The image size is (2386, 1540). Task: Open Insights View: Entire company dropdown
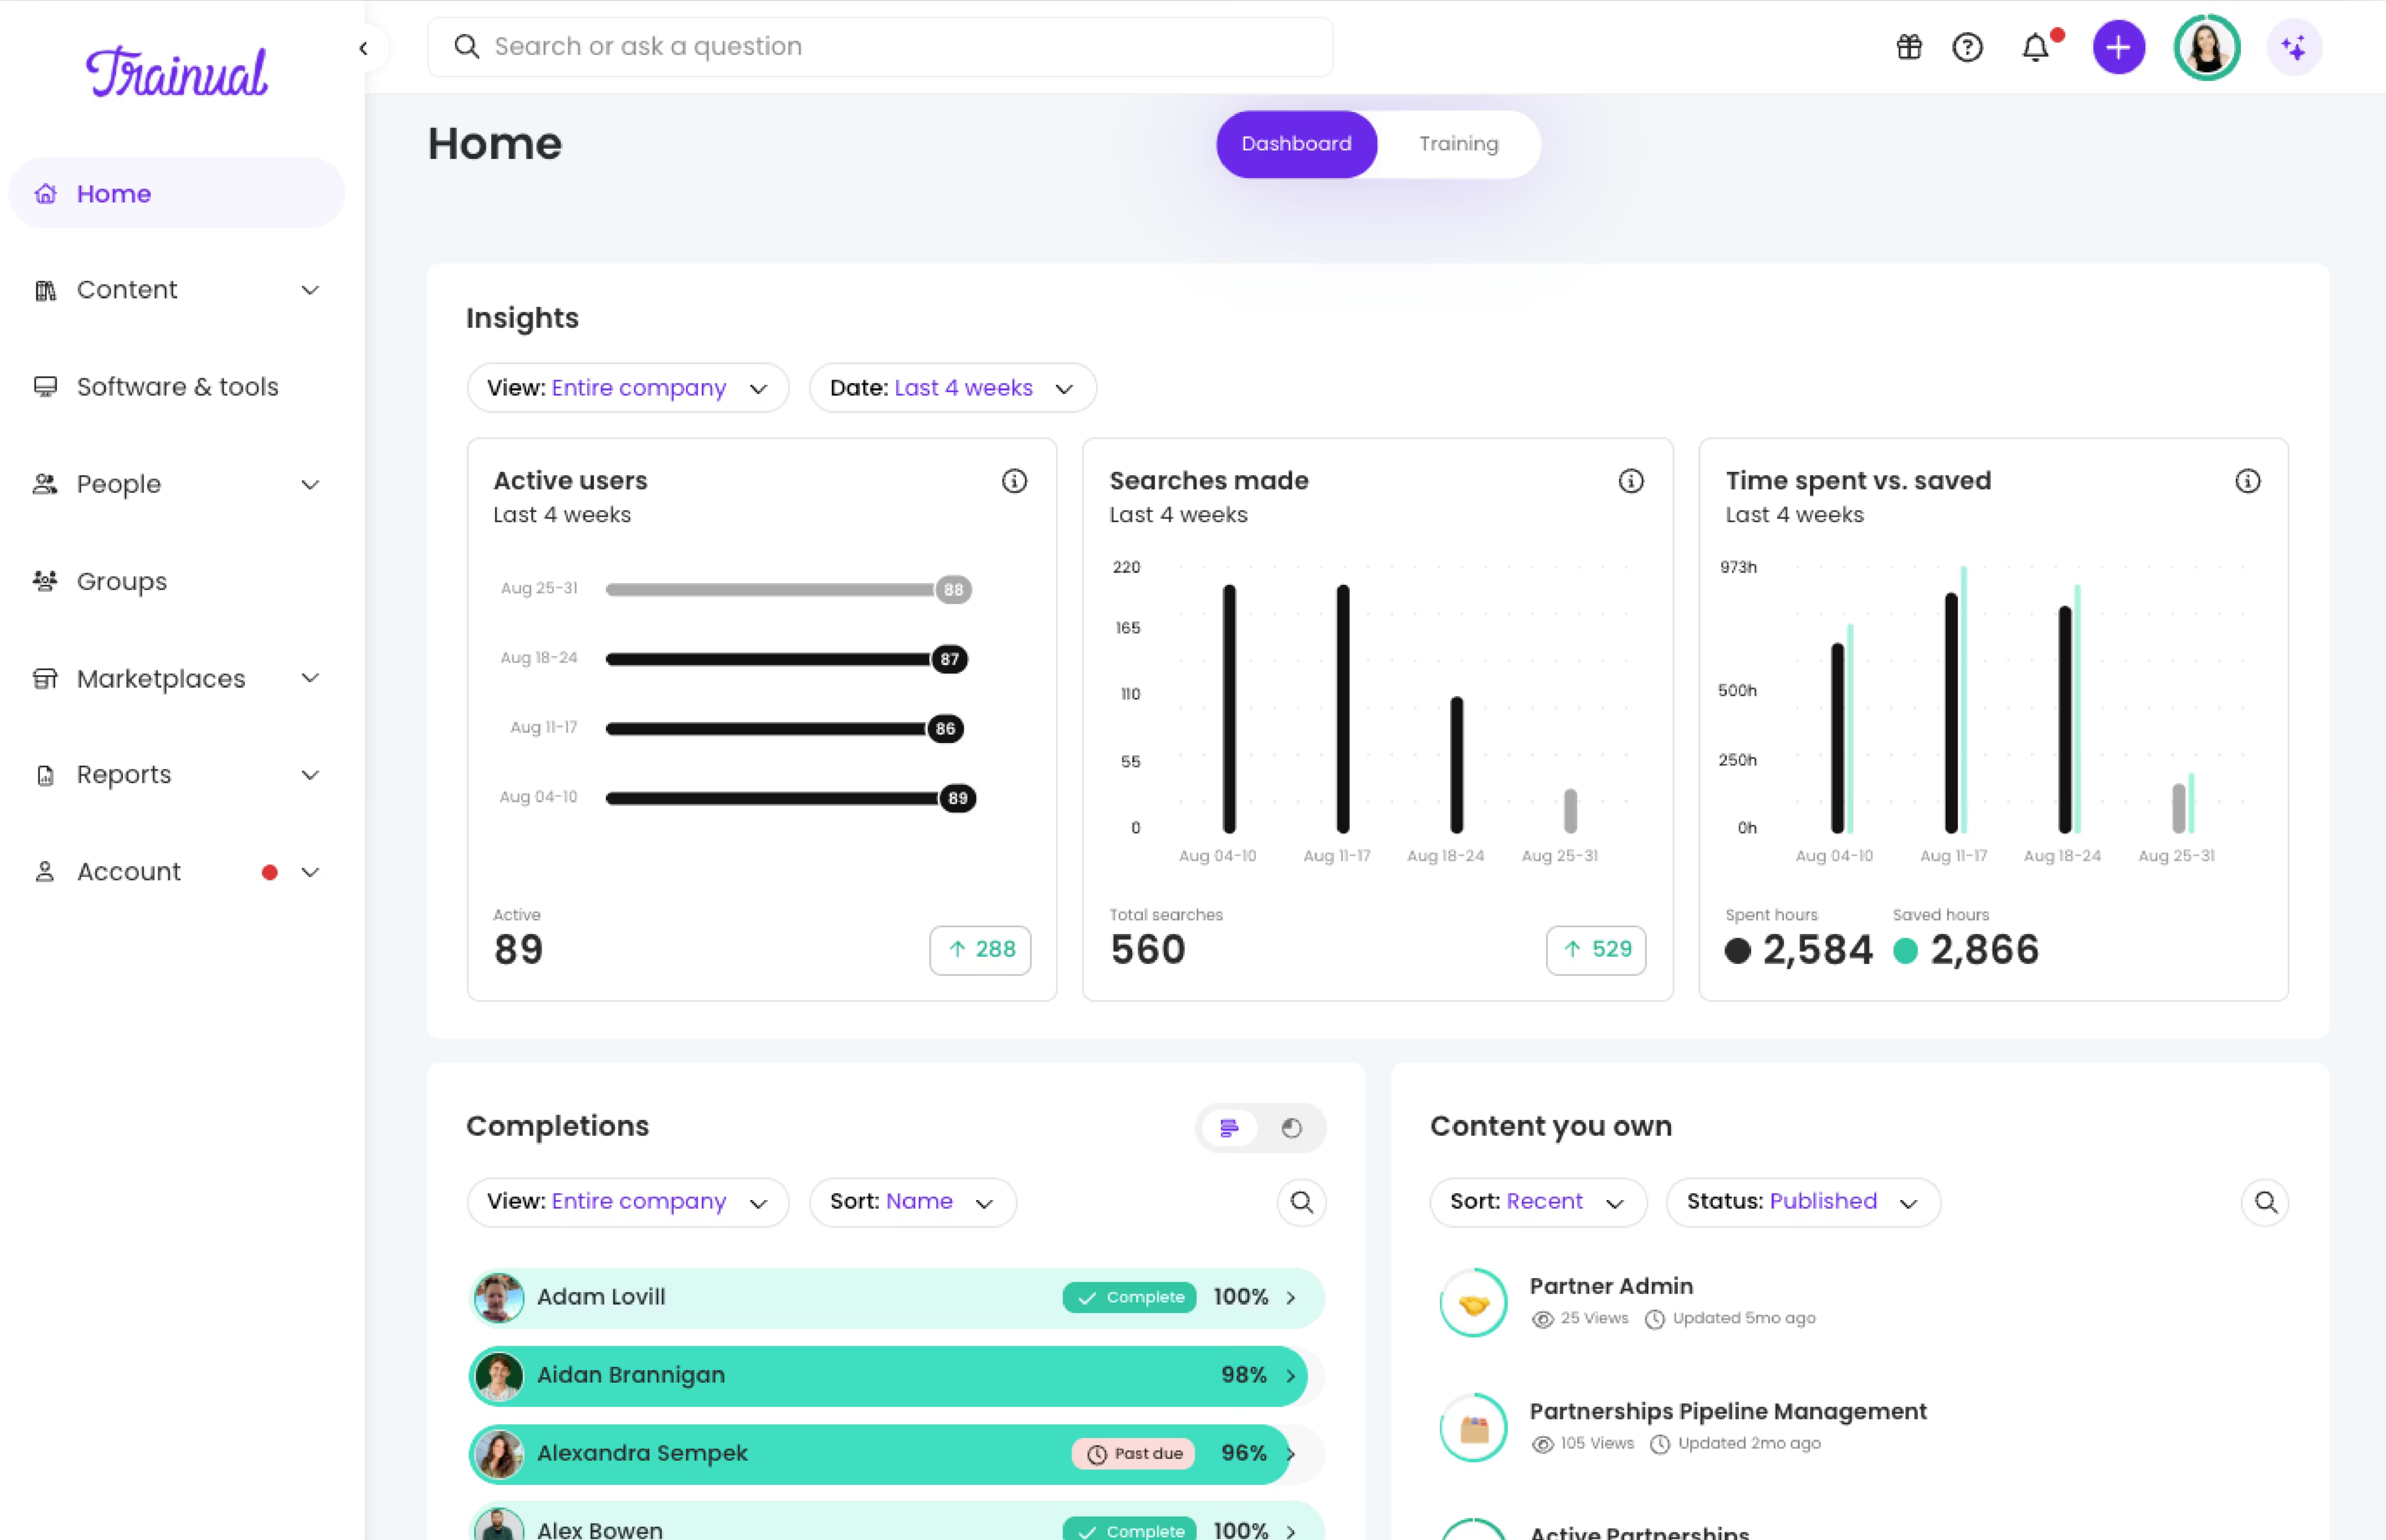[628, 388]
